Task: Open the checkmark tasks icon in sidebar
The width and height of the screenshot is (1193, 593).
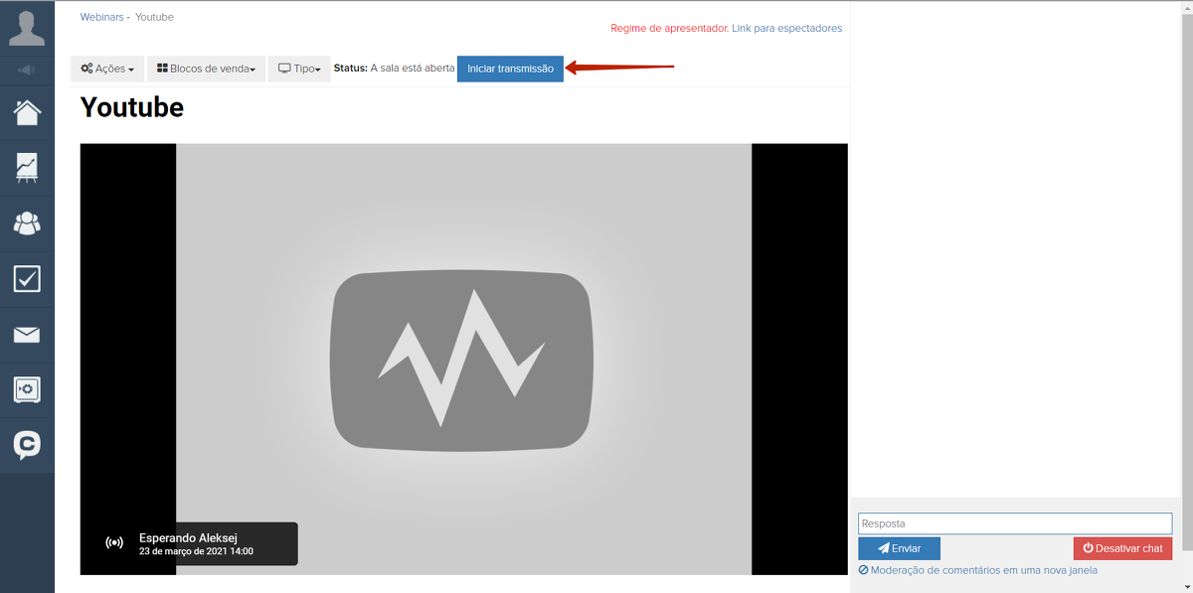Action: coord(27,279)
